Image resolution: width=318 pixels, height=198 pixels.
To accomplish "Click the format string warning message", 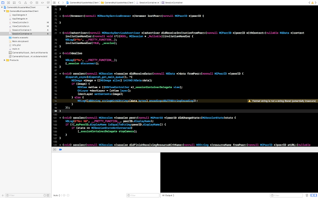I will tap(282, 101).
